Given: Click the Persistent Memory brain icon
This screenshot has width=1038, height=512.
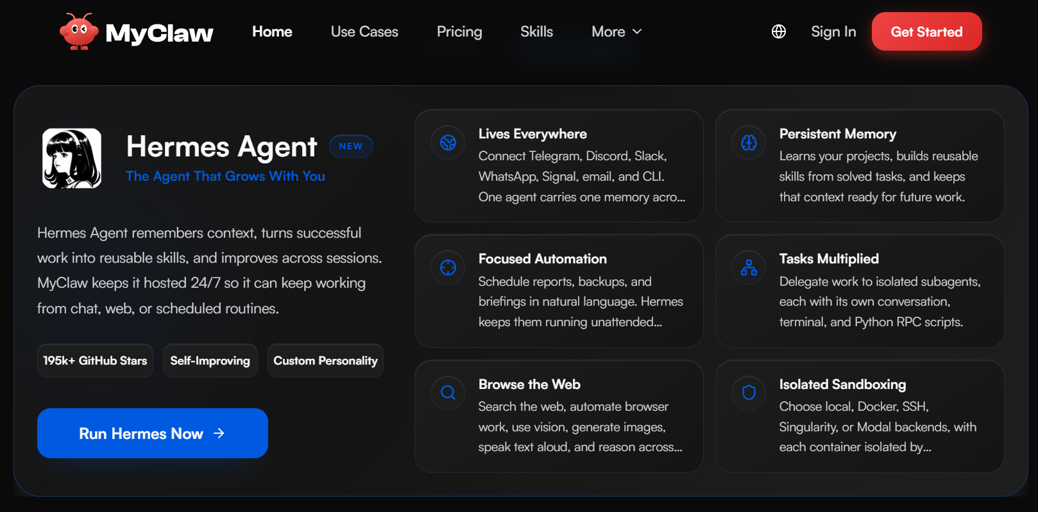Looking at the screenshot, I should 749,142.
